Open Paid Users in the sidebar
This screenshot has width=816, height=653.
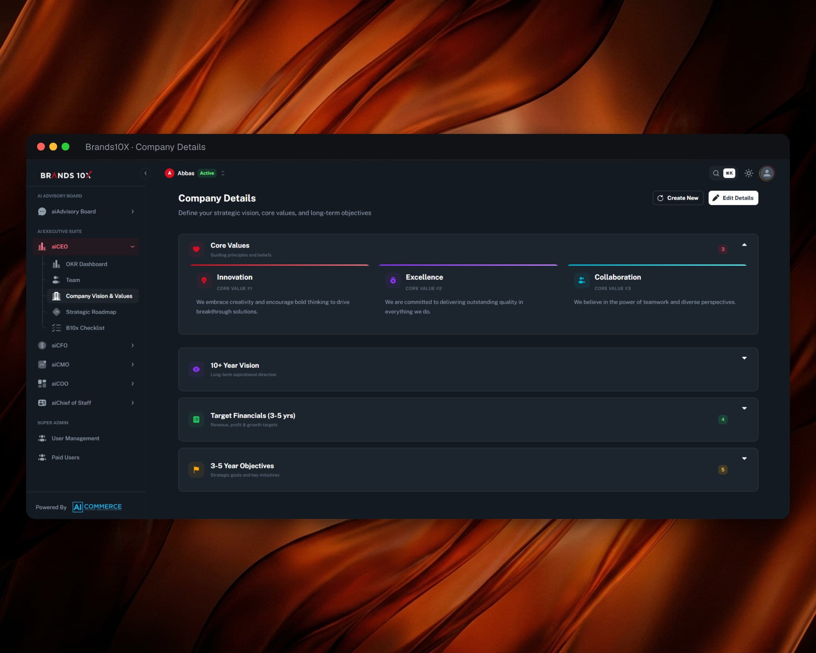coord(86,457)
